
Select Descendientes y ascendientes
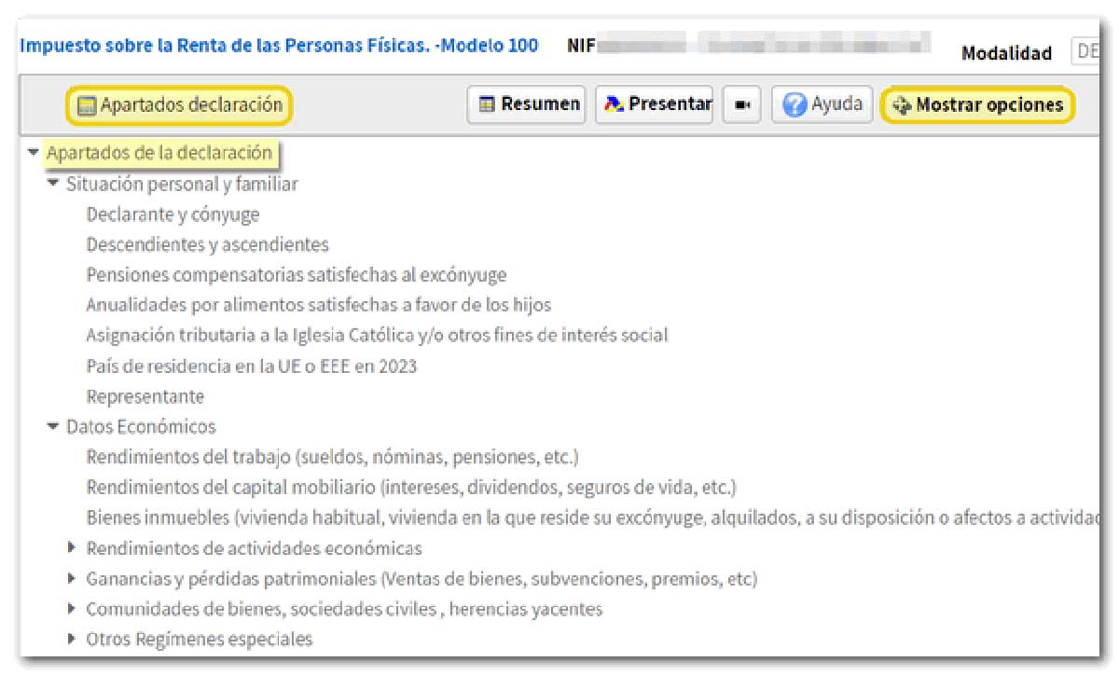coord(206,244)
